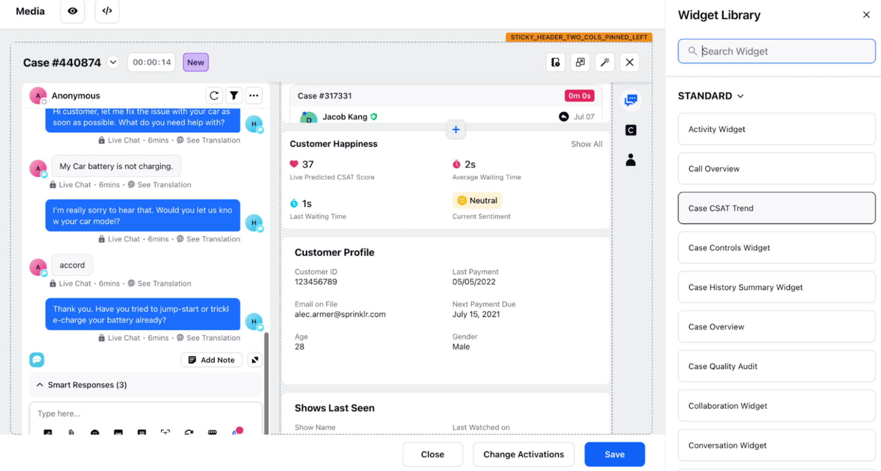Click Show All in Customer Happiness
881x471 pixels.
[x=587, y=144]
